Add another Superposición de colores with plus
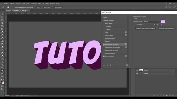Image resolution: width=177 pixels, height=99 pixels. coord(126,44)
